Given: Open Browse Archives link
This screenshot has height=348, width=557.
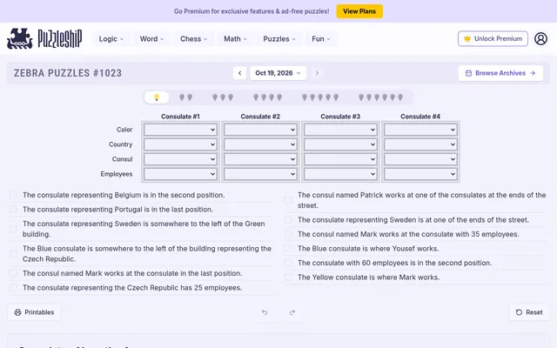Looking at the screenshot, I should 500,73.
